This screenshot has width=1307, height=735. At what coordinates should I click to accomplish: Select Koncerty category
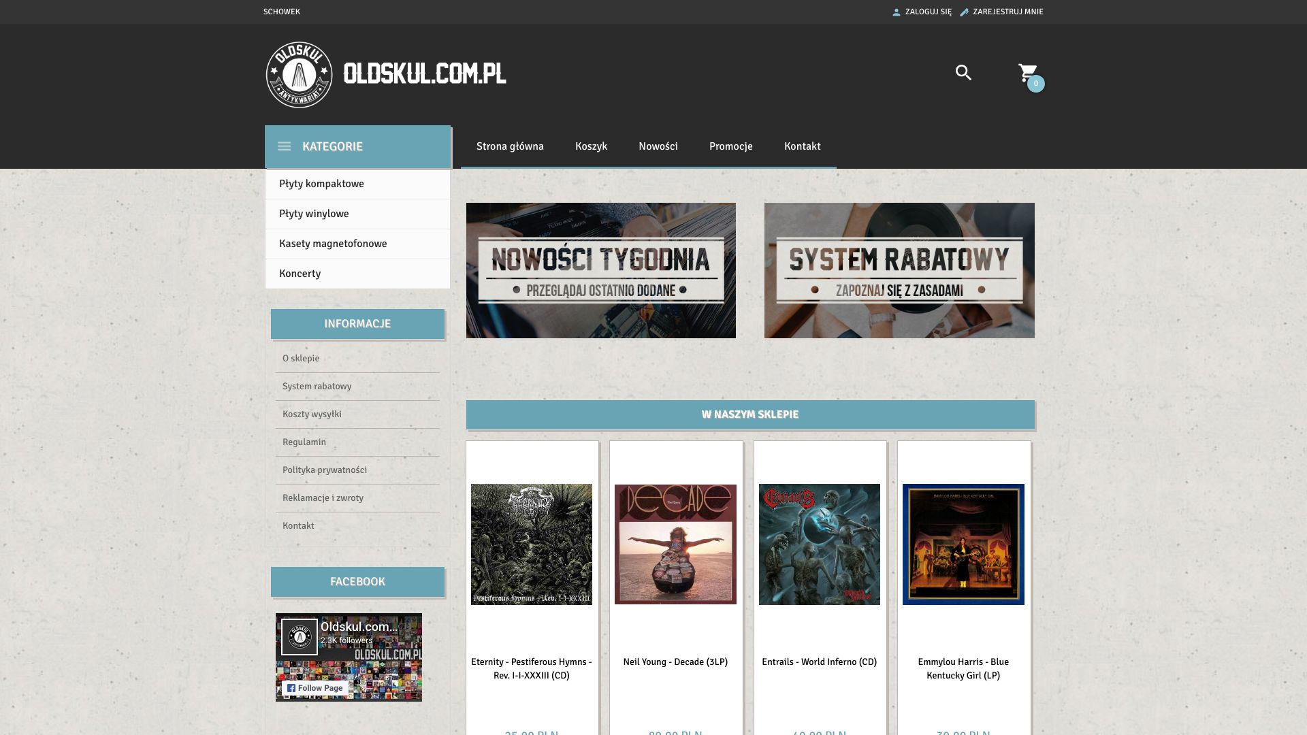[x=357, y=274]
